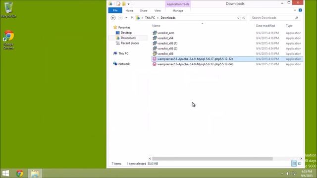Open Recent places in navigation pane

point(130,43)
